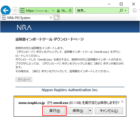Minimize the browser window
The image size is (140, 117).
pyautogui.click(x=109, y=4)
